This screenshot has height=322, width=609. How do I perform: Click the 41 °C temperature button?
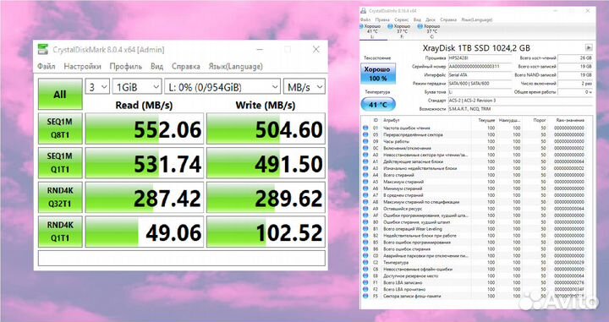[x=378, y=105]
